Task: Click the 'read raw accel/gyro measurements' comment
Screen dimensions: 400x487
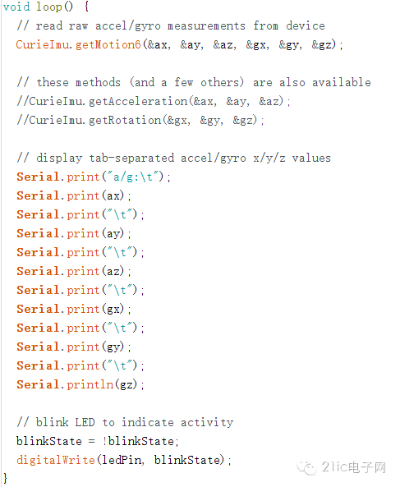Action: click(x=171, y=25)
